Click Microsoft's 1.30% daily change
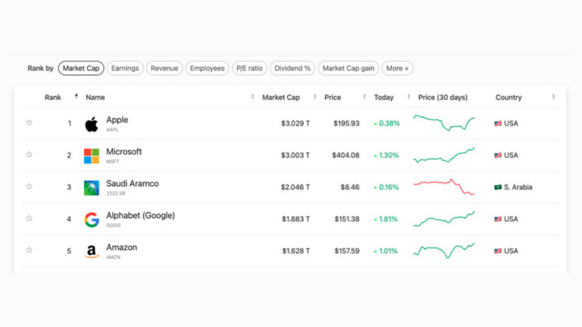This screenshot has height=327, width=582. click(386, 155)
